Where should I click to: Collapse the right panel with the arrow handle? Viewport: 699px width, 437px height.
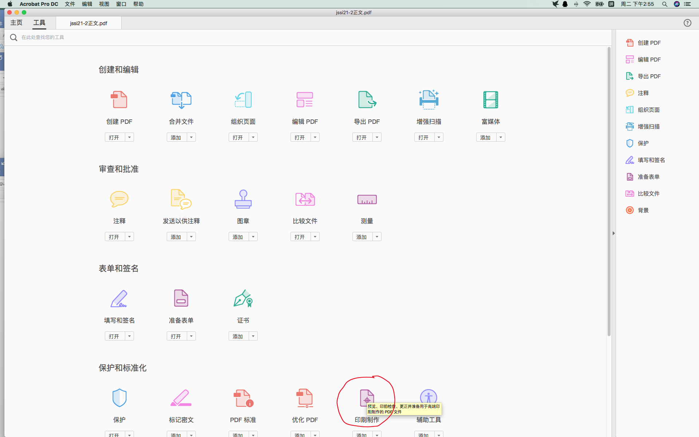[613, 233]
